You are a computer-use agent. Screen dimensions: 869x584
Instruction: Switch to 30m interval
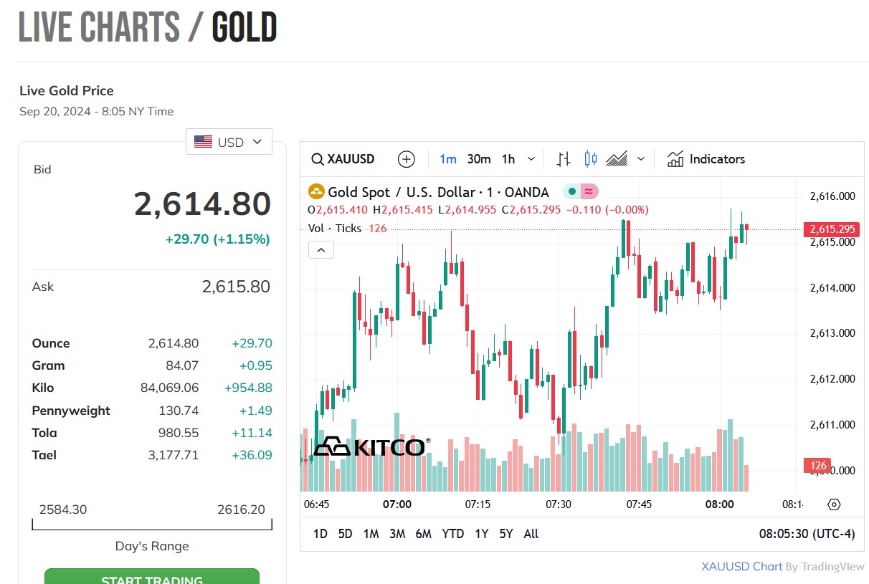pos(478,159)
